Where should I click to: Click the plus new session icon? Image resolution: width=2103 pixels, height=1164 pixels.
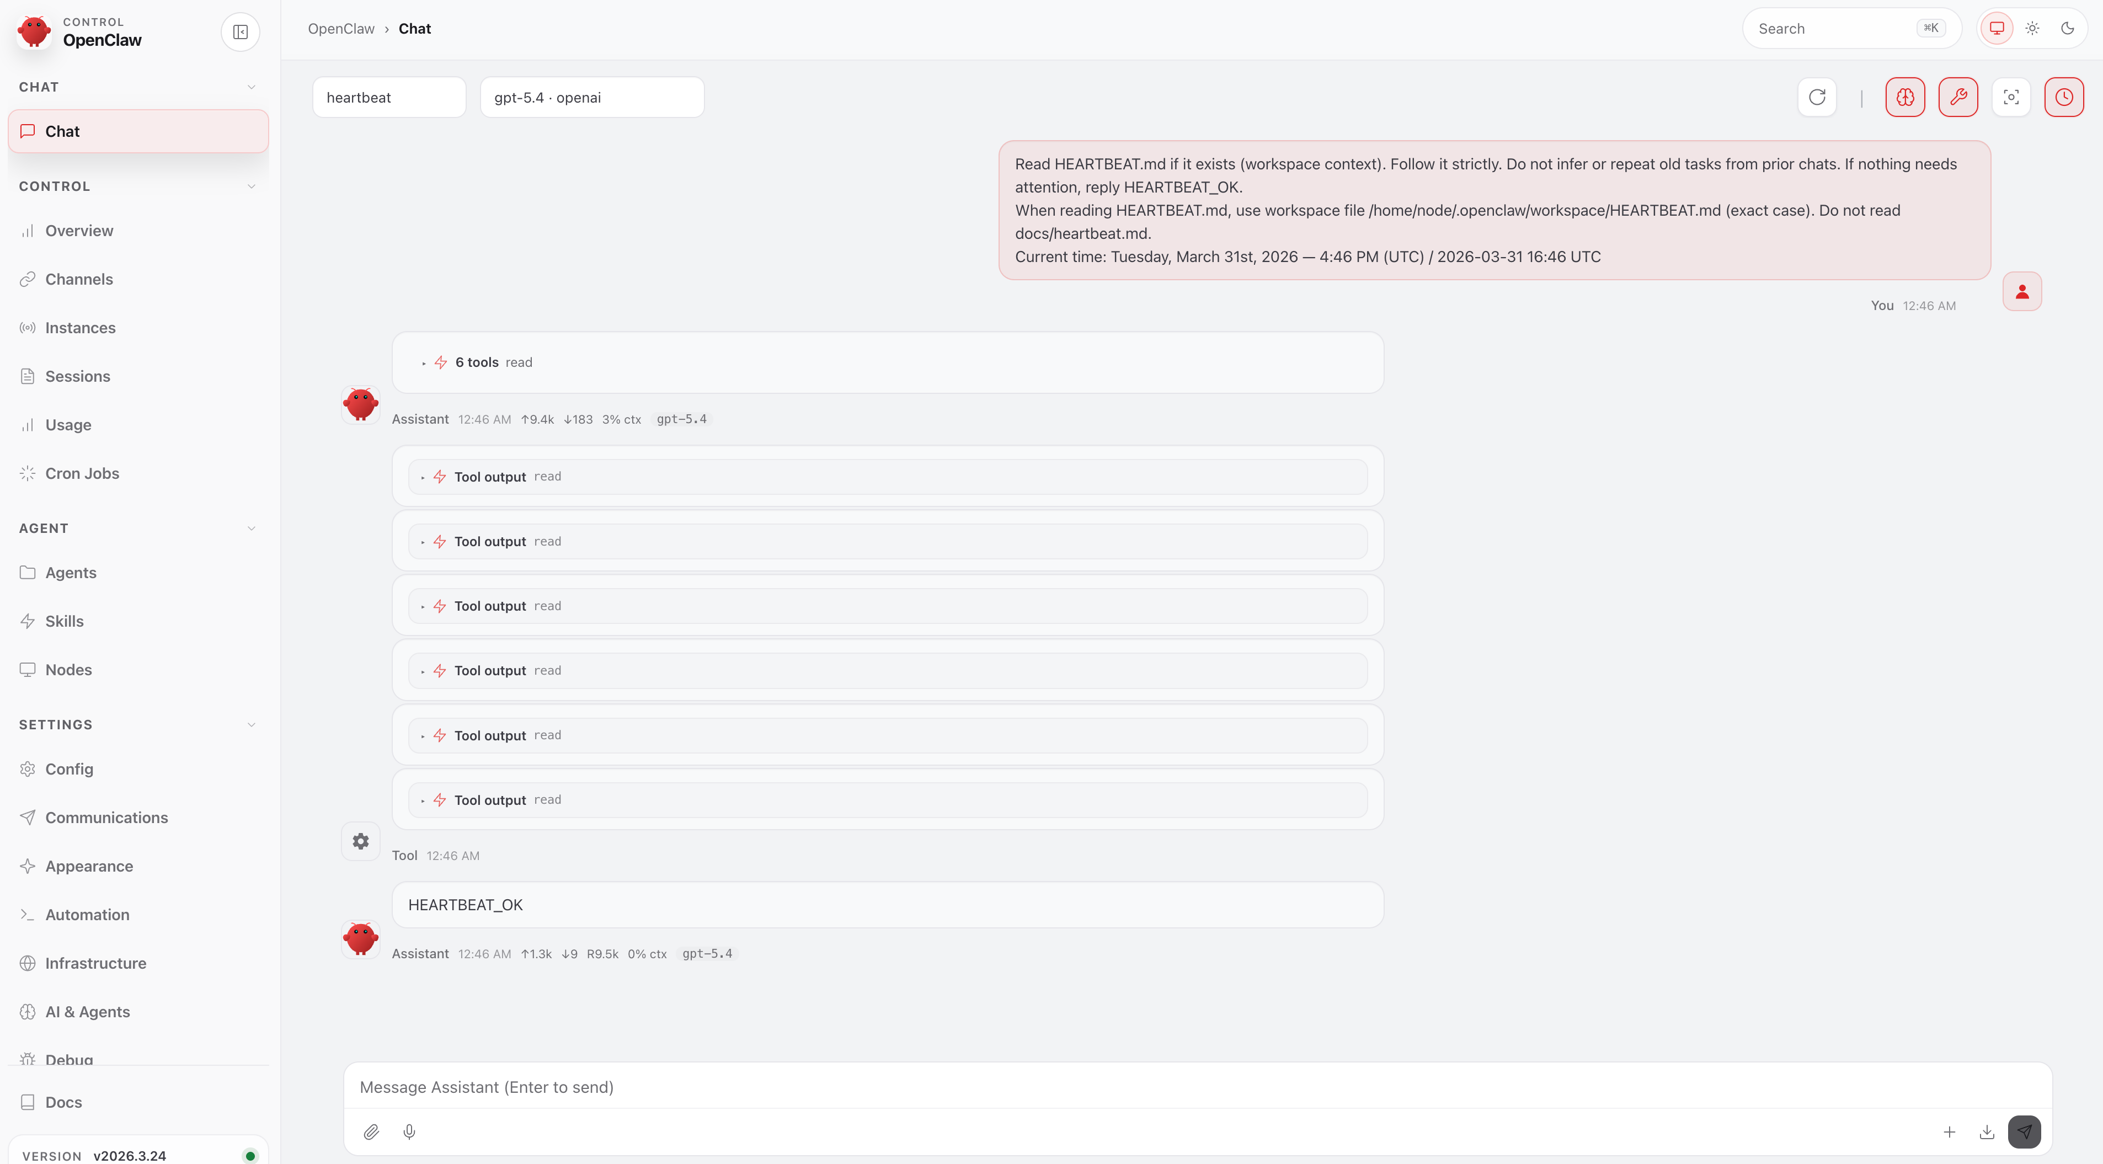pyautogui.click(x=1950, y=1131)
